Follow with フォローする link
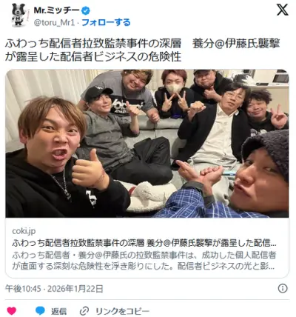The width and height of the screenshot is (296, 317). click(x=106, y=22)
